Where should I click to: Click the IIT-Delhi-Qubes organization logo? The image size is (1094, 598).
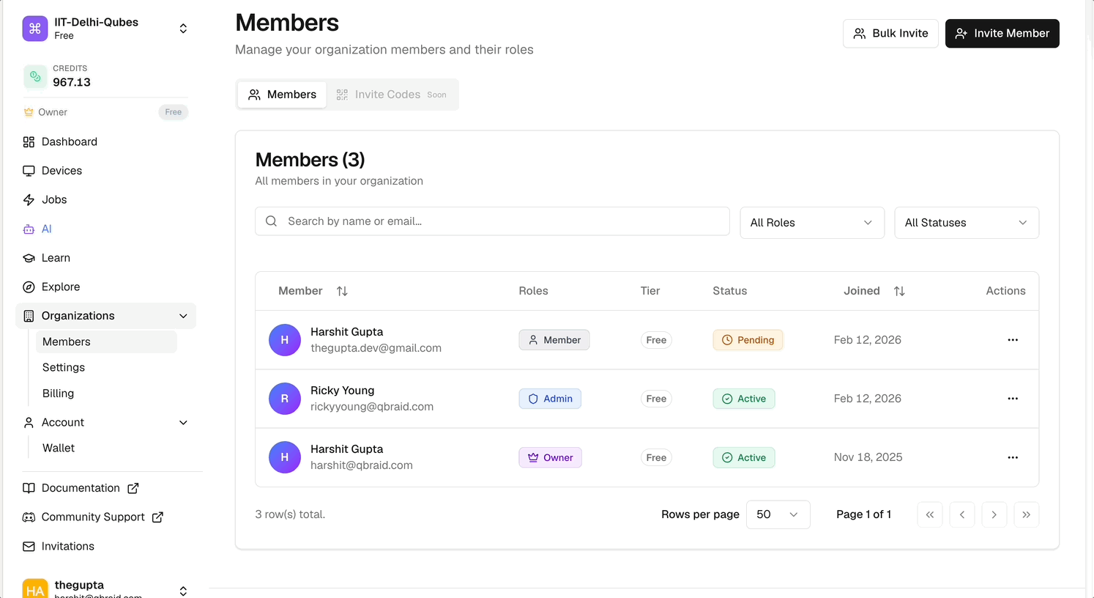(35, 29)
